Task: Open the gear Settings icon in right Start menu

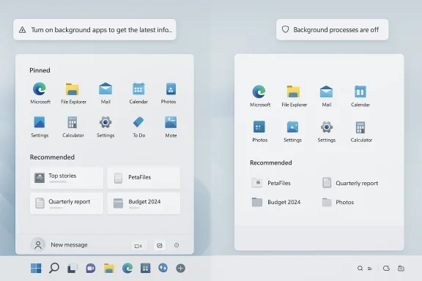Action: tap(327, 127)
